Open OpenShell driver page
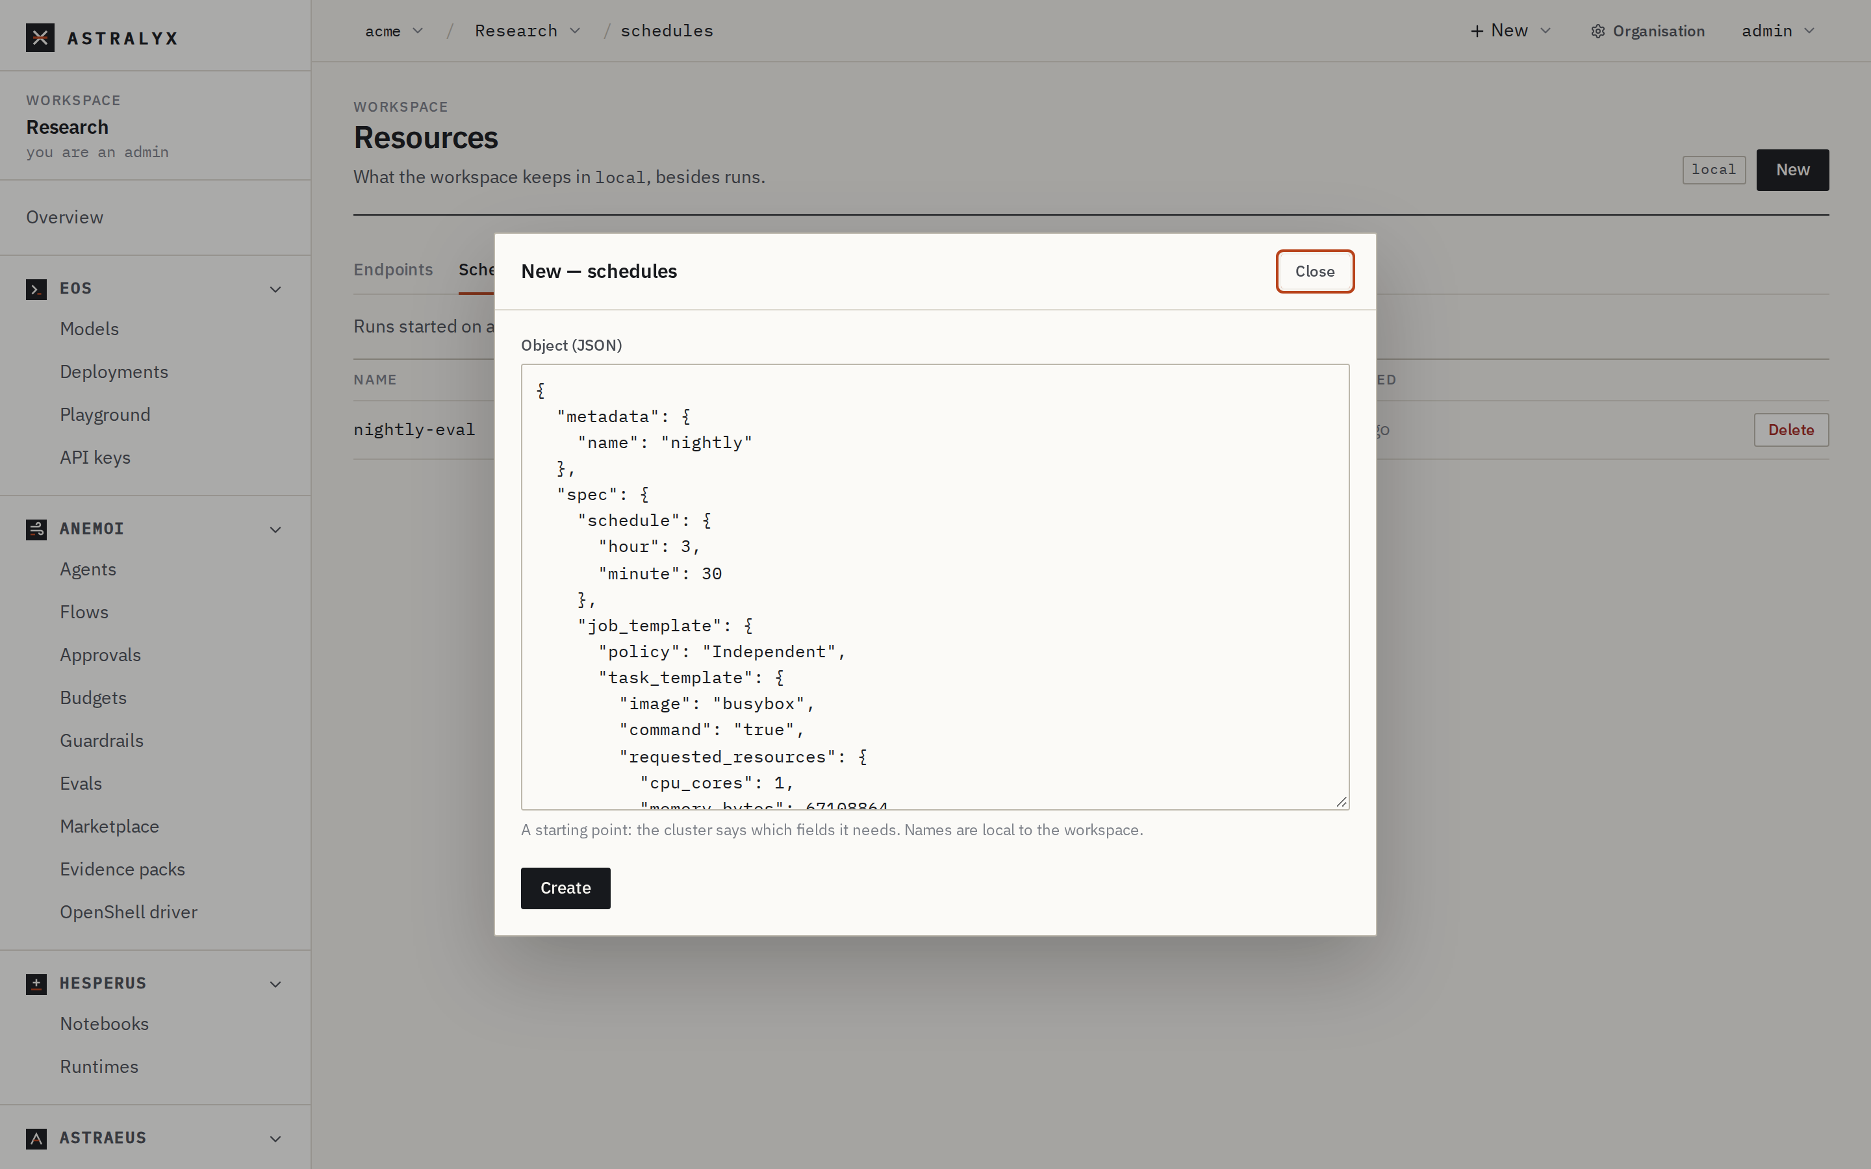 (x=129, y=912)
